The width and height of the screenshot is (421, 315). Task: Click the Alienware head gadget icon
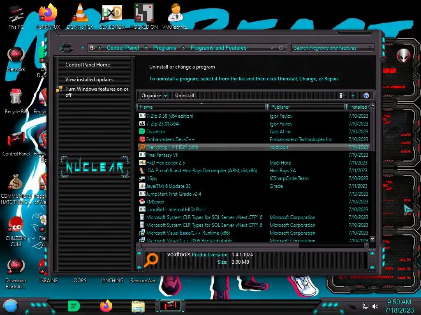[403, 56]
